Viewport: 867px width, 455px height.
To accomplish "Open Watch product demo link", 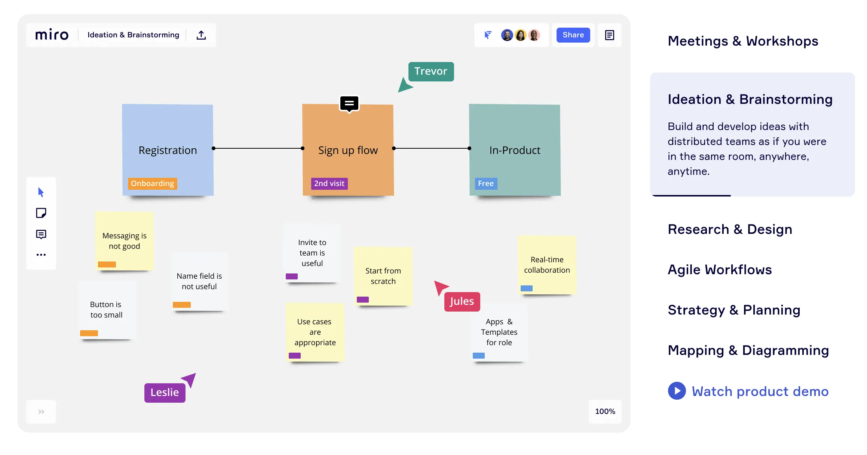I will coord(760,391).
